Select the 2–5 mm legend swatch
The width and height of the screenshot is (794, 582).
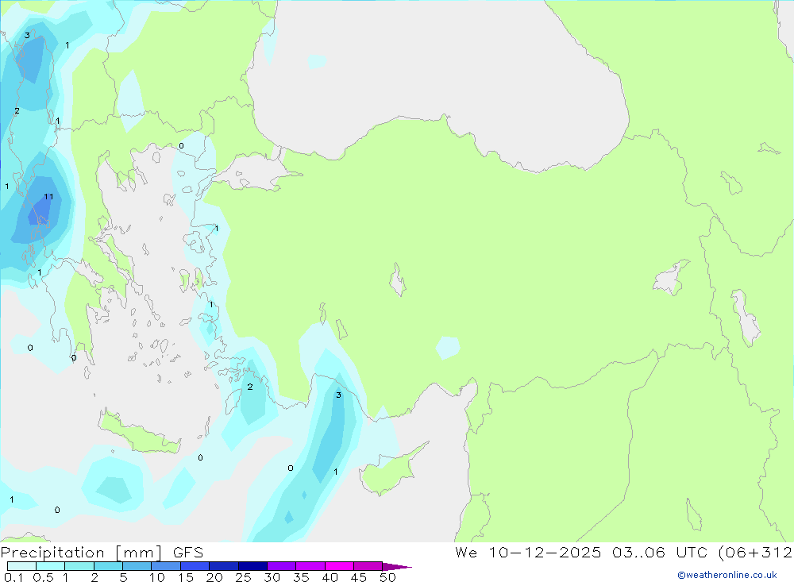tap(108, 566)
